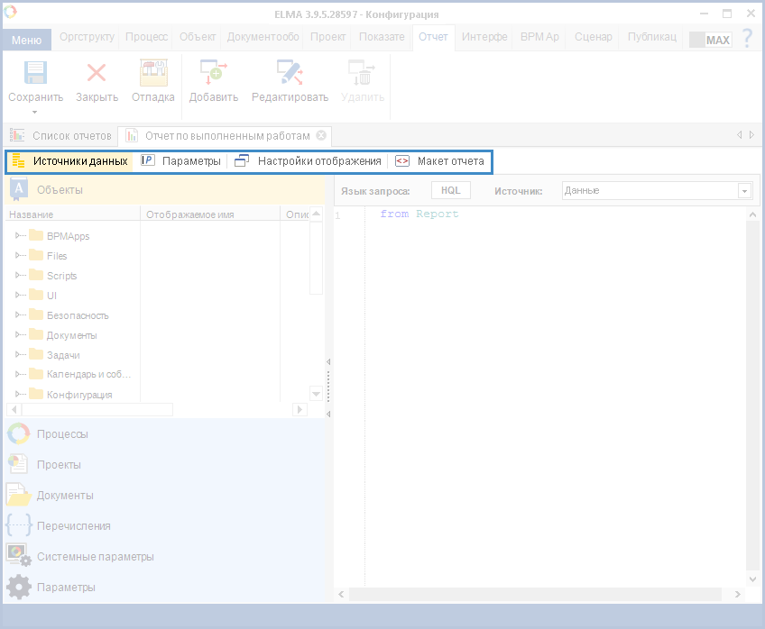The width and height of the screenshot is (765, 629).
Task: Open the Source (Источник) dropdown
Action: [x=744, y=191]
